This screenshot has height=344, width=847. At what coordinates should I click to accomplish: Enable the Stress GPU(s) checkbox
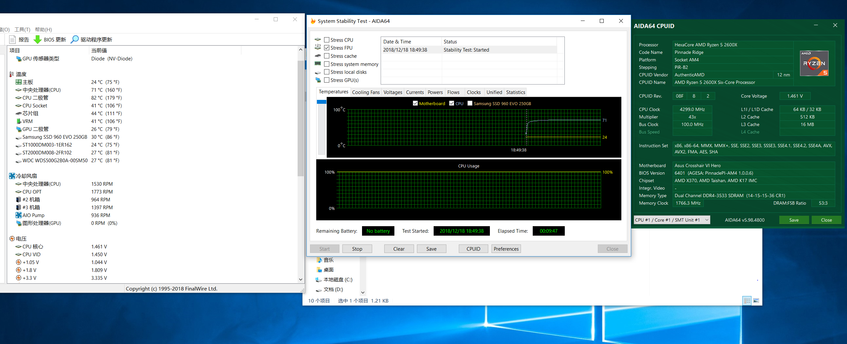pos(326,80)
